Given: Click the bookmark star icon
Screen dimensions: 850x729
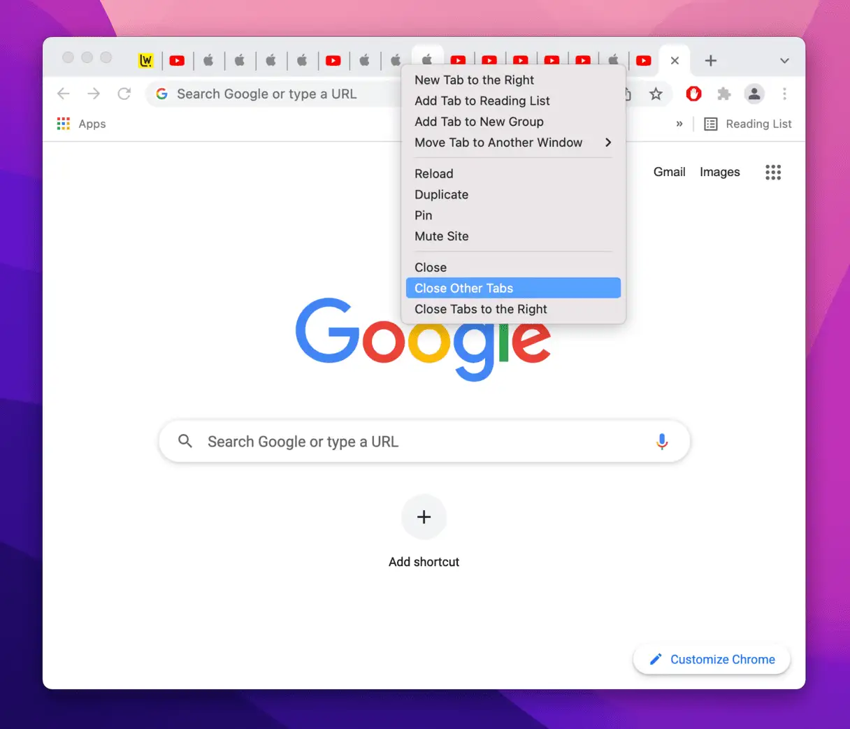Looking at the screenshot, I should (656, 94).
